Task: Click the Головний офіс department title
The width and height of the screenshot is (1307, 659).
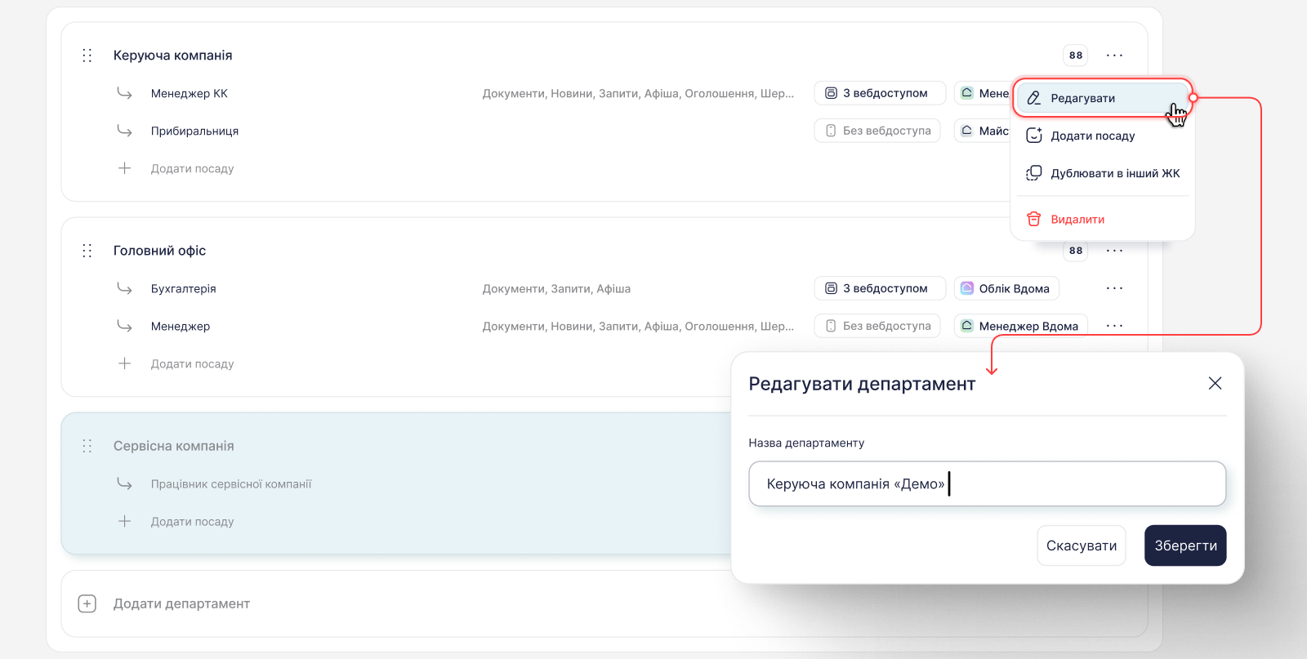Action: (x=159, y=251)
